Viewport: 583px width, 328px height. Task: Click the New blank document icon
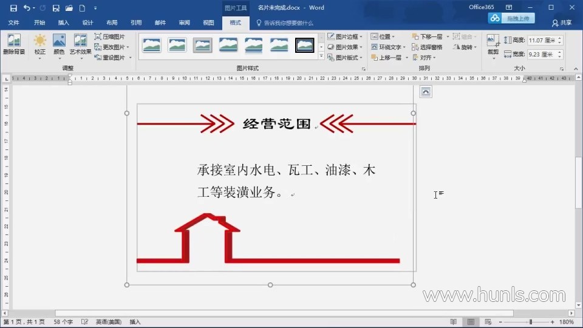click(x=82, y=8)
